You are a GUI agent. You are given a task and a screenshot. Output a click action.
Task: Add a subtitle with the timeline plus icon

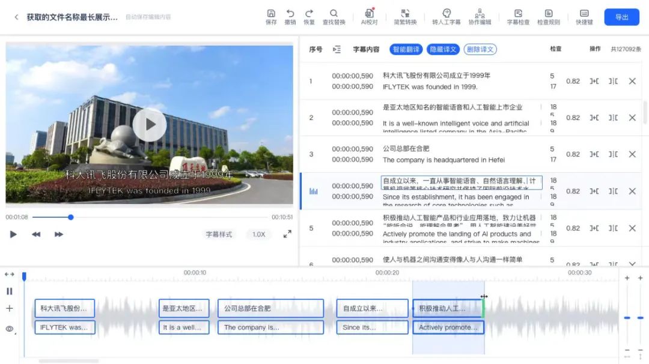point(10,308)
